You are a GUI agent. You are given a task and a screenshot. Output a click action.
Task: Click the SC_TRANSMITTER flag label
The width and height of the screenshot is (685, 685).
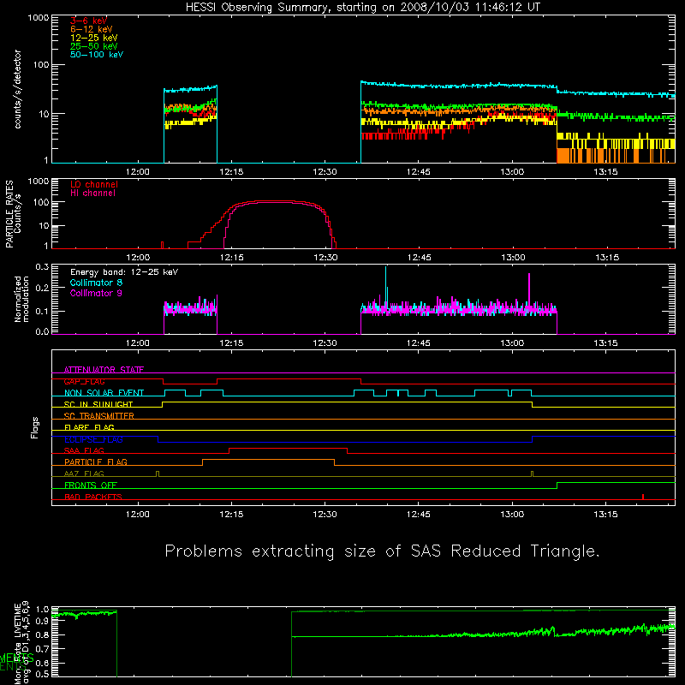tap(99, 416)
